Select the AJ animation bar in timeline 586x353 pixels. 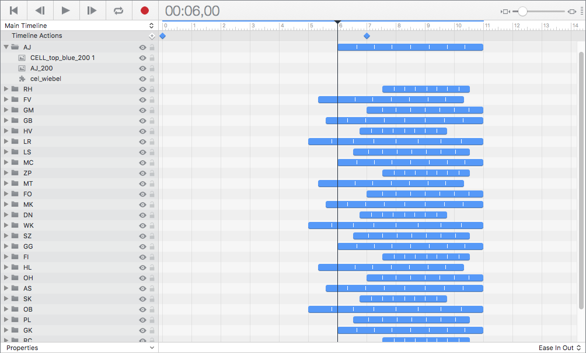pos(410,47)
